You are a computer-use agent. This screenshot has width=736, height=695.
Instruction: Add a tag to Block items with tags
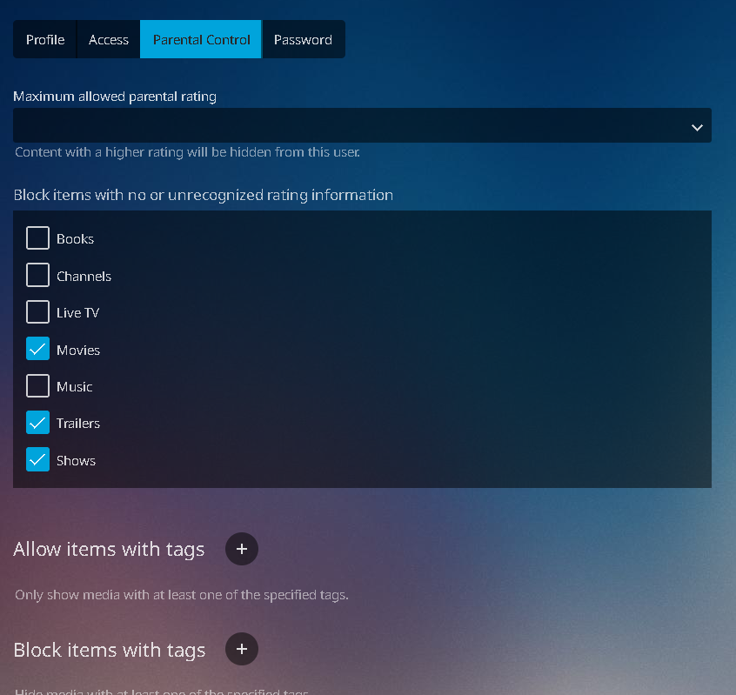pyautogui.click(x=242, y=649)
